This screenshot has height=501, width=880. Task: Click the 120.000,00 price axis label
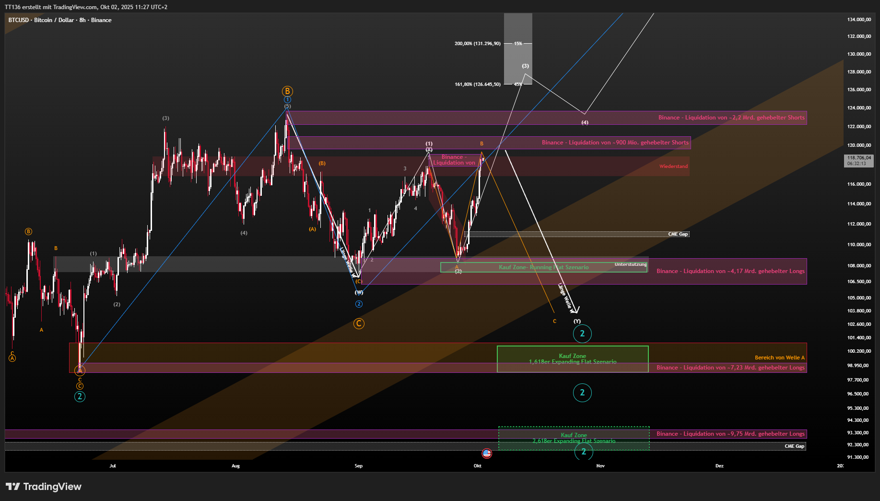tap(859, 145)
